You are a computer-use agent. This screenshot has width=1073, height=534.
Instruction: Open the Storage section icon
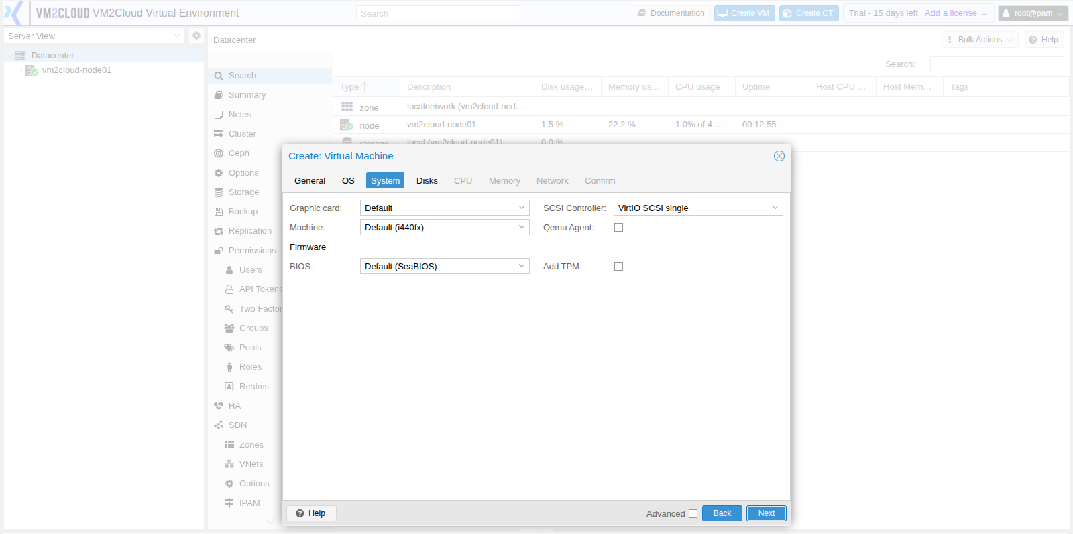(219, 192)
